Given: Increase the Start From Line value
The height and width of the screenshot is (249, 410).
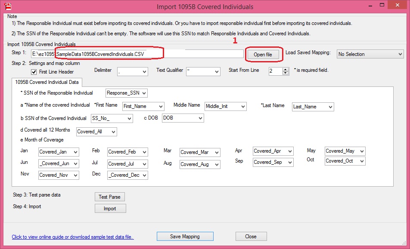Looking at the screenshot, I should pyautogui.click(x=286, y=69).
